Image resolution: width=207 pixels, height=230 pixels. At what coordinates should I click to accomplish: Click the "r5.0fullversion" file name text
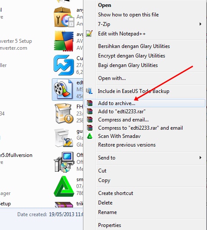16,155
